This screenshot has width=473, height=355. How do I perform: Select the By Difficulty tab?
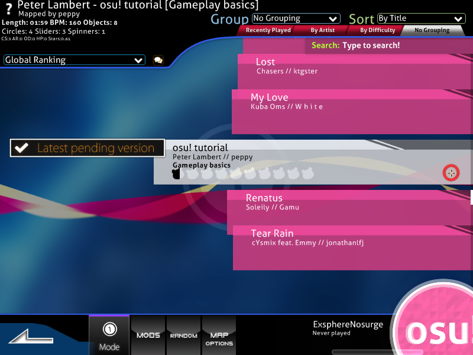pos(378,30)
